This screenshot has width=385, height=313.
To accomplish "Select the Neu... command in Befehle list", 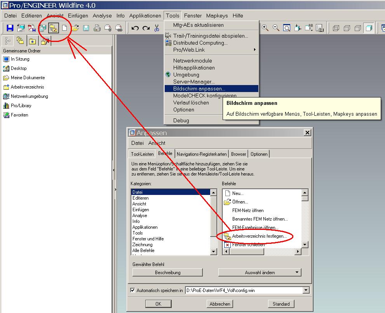I will [x=238, y=193].
